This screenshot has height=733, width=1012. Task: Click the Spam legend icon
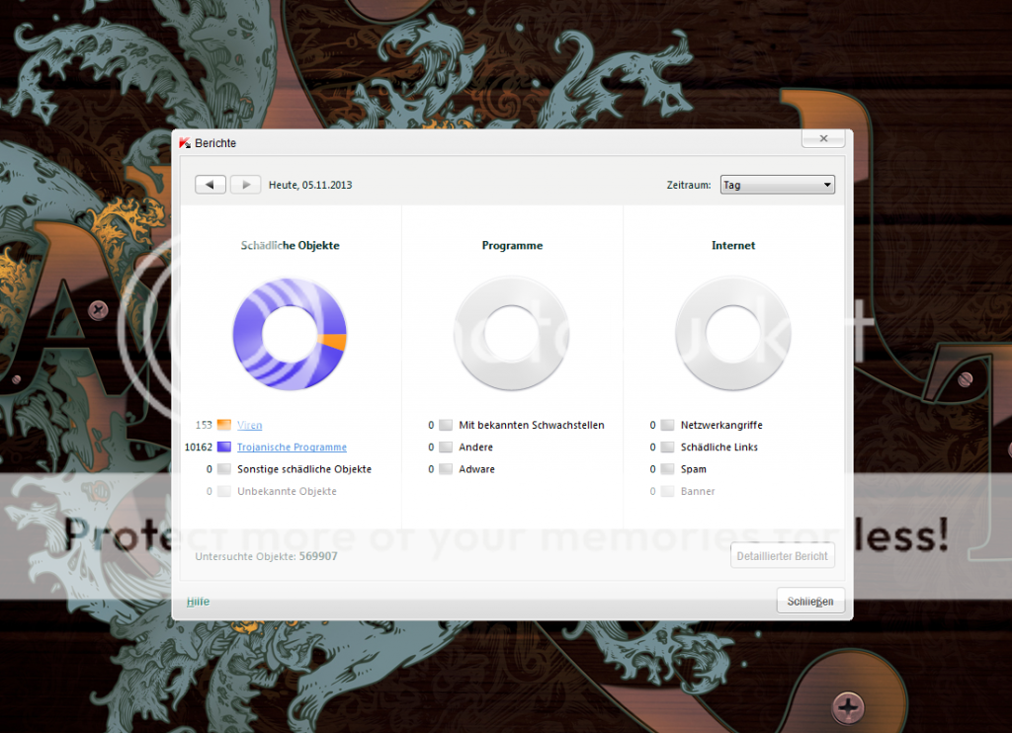click(x=667, y=469)
